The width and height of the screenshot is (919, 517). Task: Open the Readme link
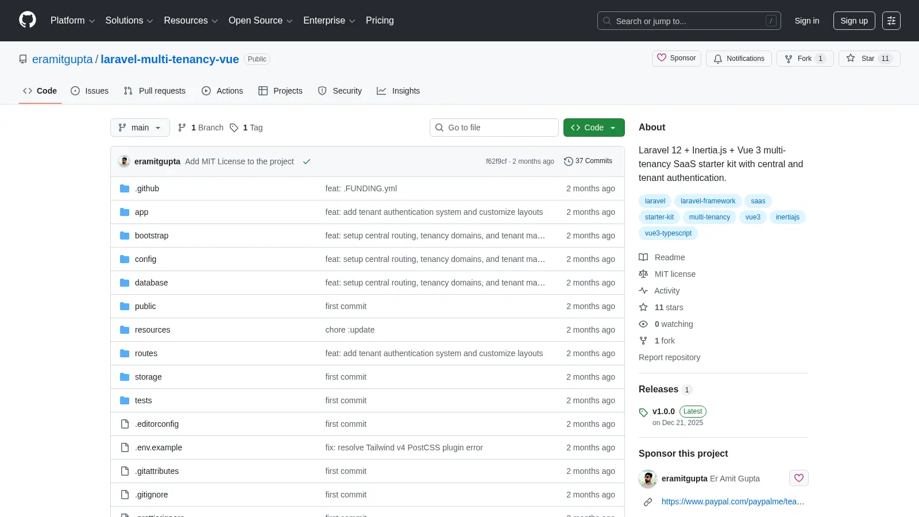(x=662, y=257)
